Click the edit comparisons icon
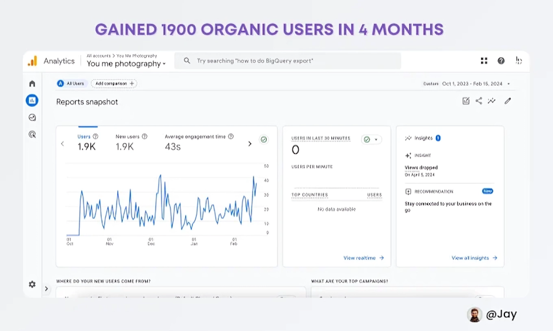The height and width of the screenshot is (331, 553). [x=466, y=101]
